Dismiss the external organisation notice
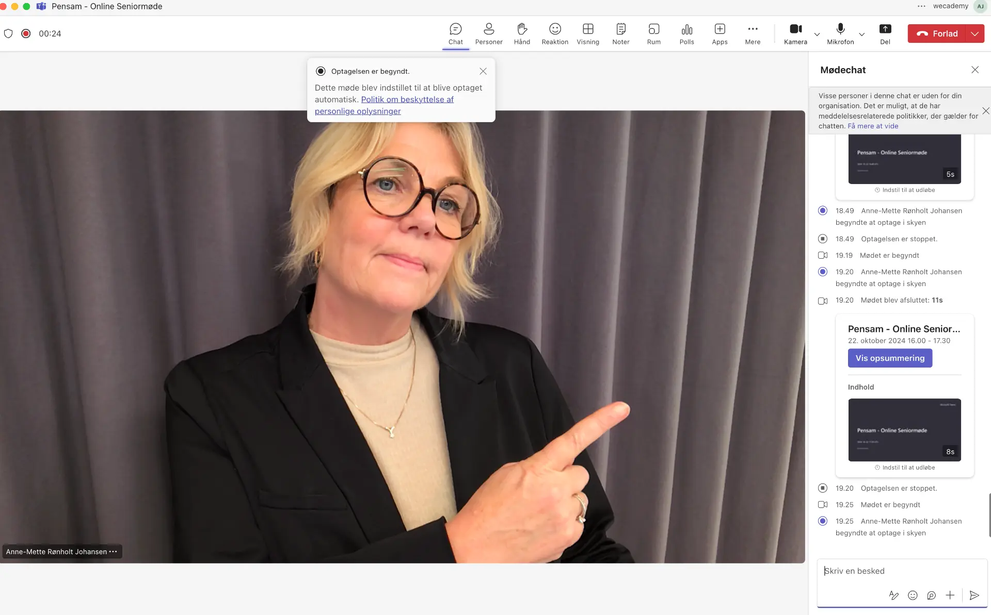 coord(986,111)
